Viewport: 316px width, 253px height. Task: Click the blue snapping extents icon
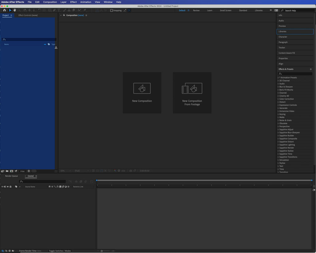[x=129, y=10]
